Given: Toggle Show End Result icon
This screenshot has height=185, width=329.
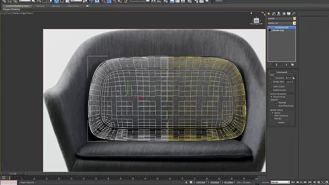Looking at the screenshot, I should [277, 65].
